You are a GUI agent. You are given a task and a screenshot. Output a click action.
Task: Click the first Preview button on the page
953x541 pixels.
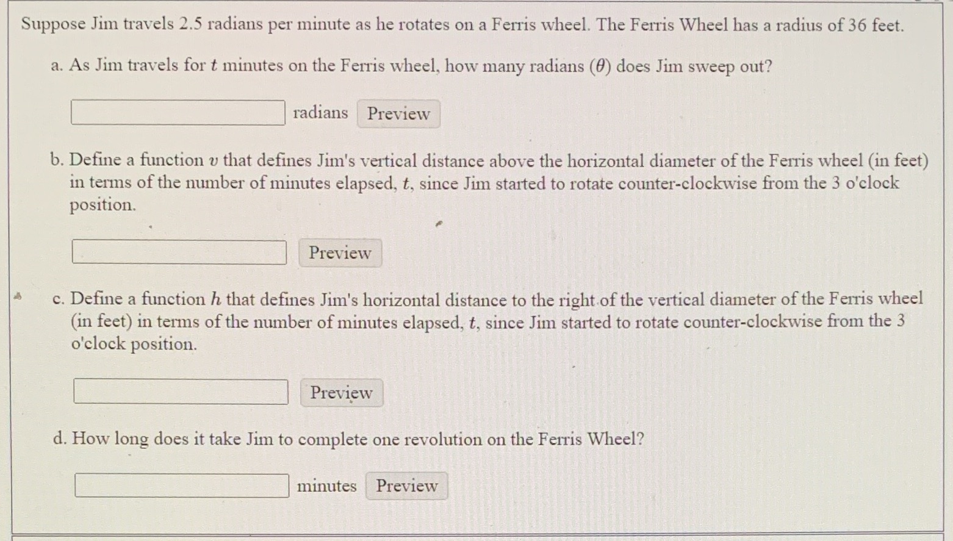397,113
